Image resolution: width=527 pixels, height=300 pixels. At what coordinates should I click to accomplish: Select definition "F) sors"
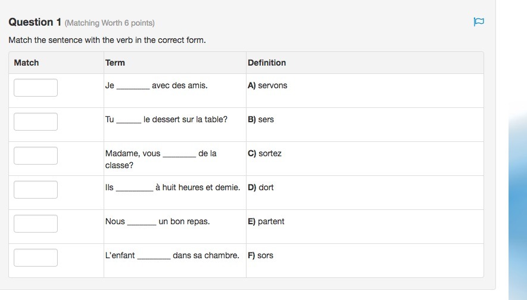[261, 255]
